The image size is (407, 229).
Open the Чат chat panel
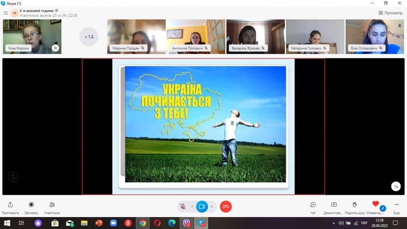tap(313, 205)
